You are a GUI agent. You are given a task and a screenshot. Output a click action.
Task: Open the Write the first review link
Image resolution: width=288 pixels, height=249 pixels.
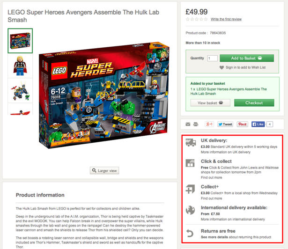(226, 19)
